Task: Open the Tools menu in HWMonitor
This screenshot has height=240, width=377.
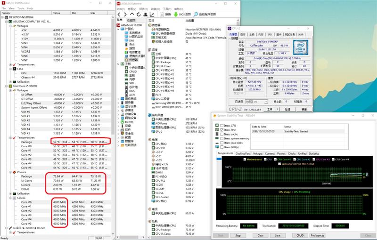Action: 21,8
